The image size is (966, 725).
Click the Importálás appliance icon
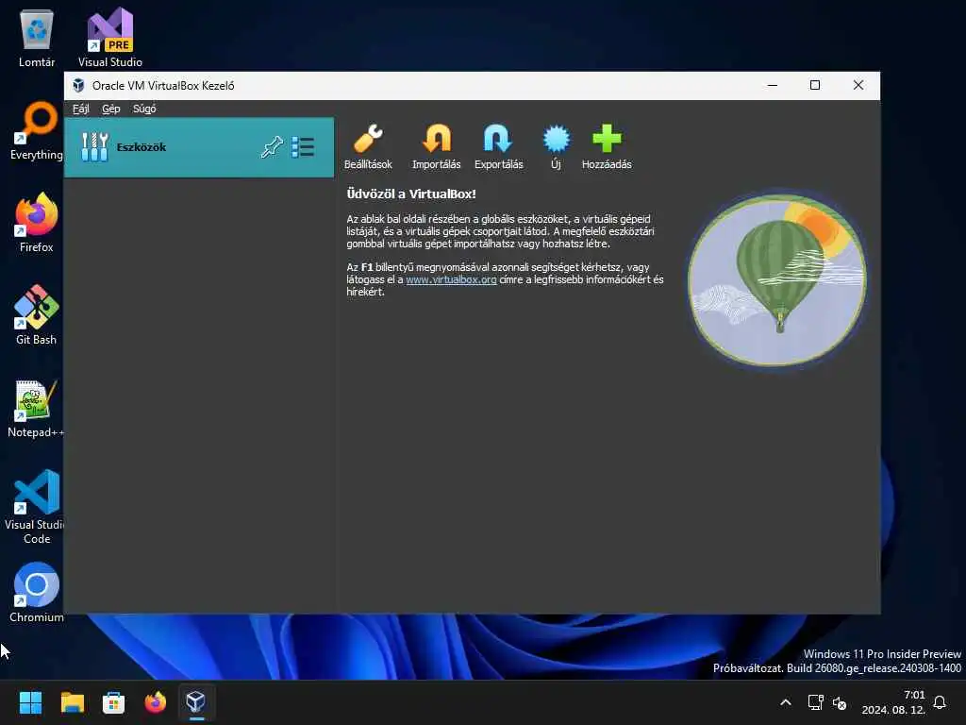(436, 146)
